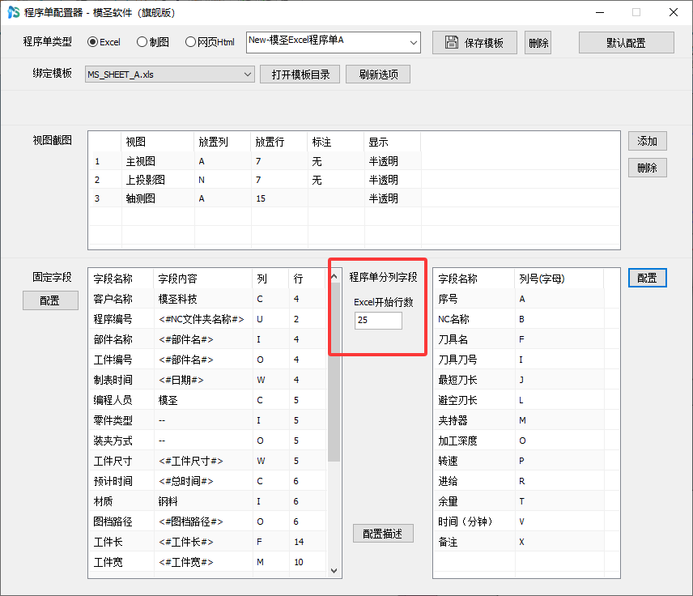Click 添加 to add a view screenshot
Viewport: 693px width, 596px height.
(x=648, y=141)
